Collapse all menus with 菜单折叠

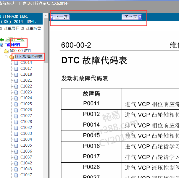point(33,28)
